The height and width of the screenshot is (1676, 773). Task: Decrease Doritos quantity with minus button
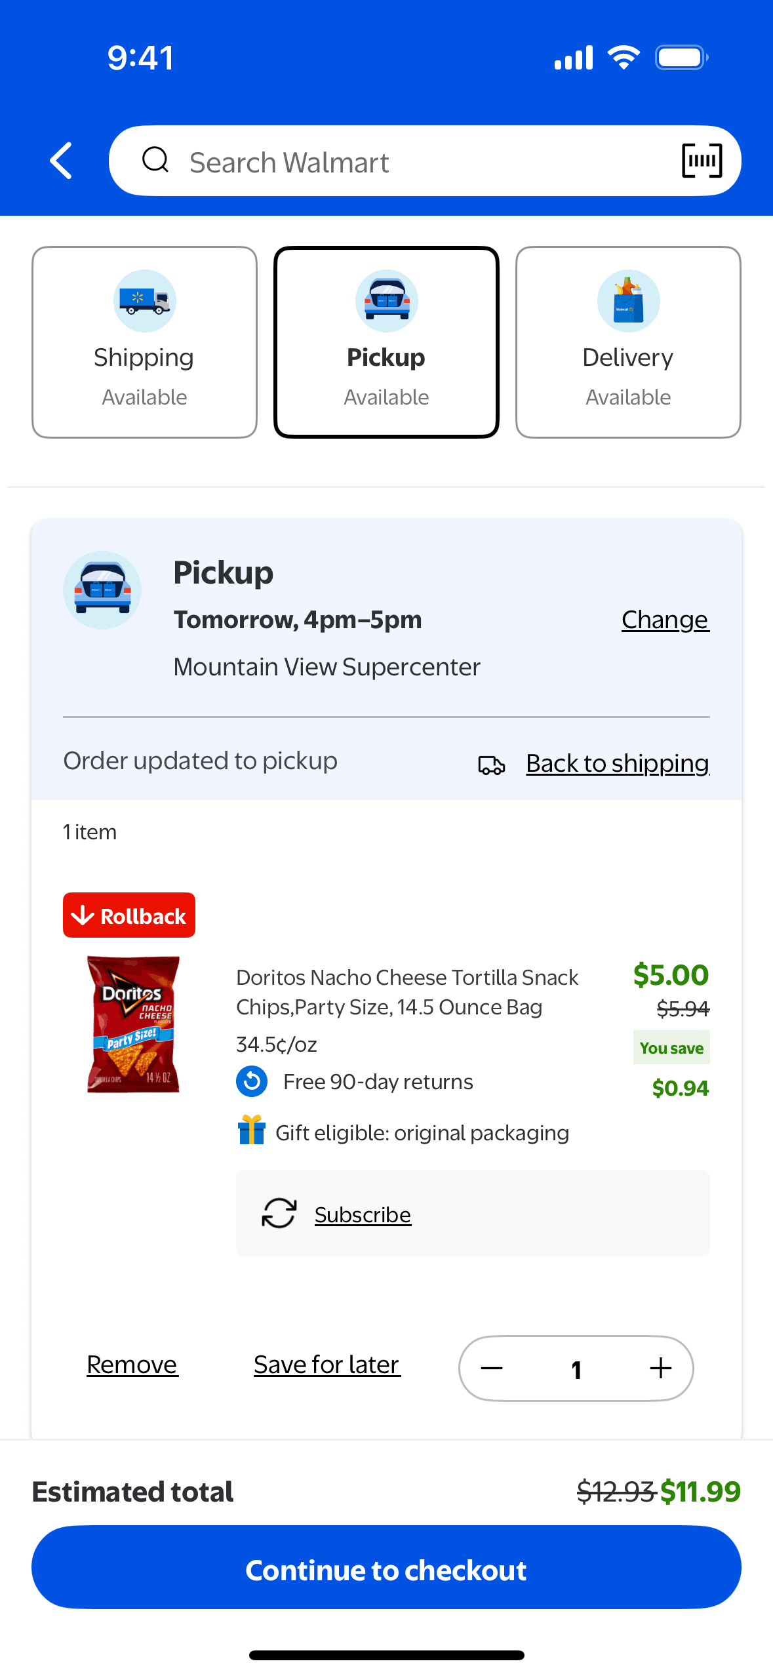click(x=492, y=1368)
